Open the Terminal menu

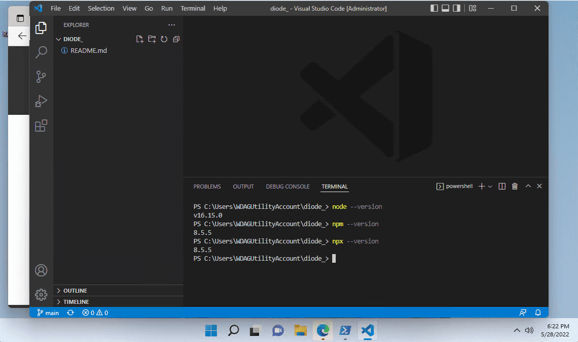coord(193,9)
